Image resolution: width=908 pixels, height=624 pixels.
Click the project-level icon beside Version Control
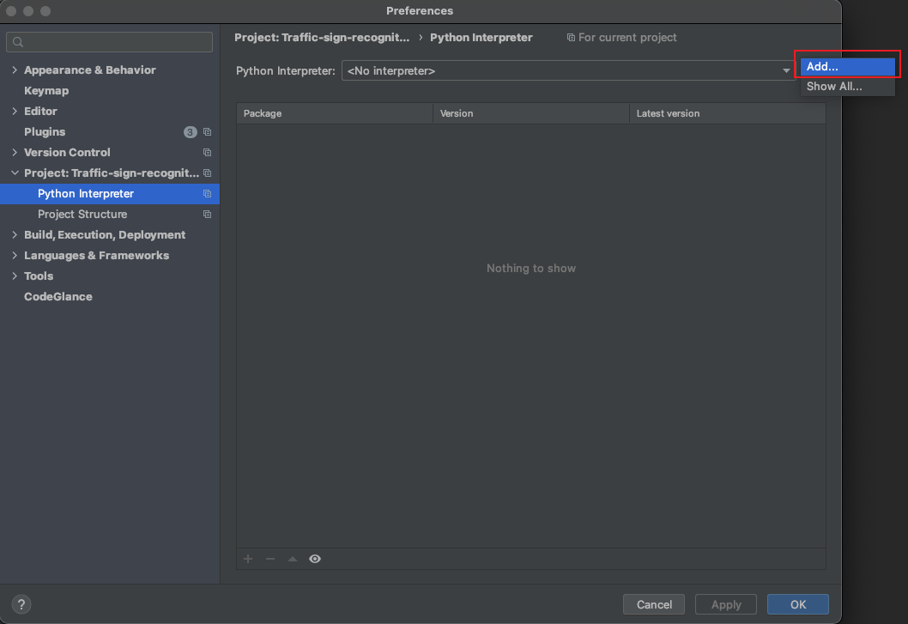207,153
